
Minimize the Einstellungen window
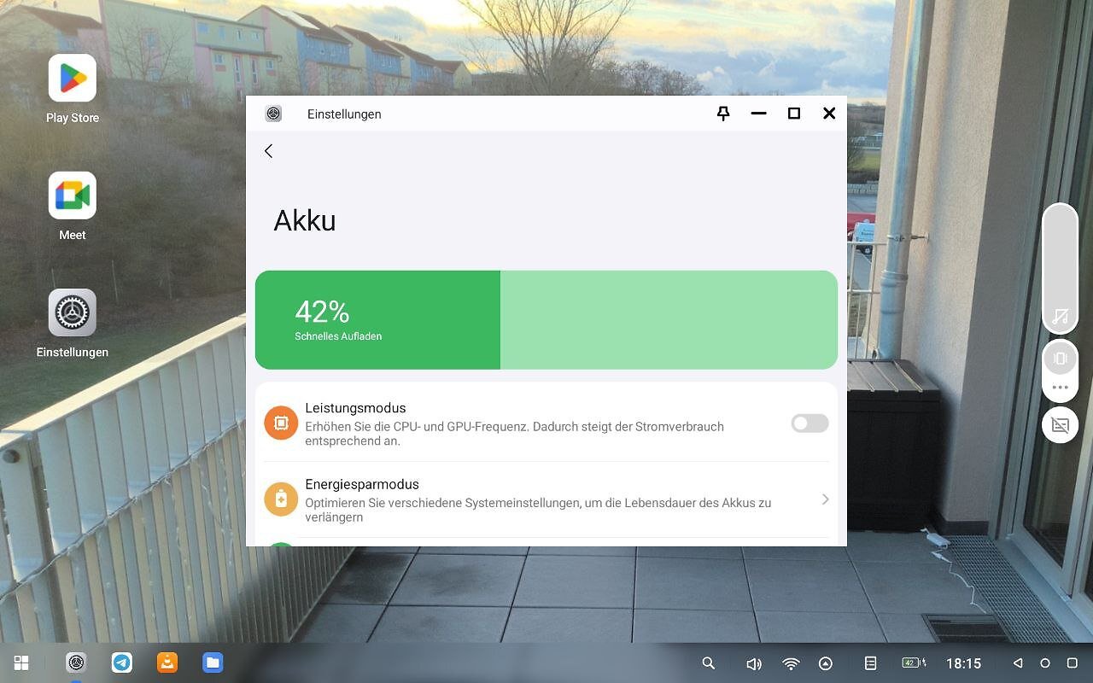(x=758, y=114)
